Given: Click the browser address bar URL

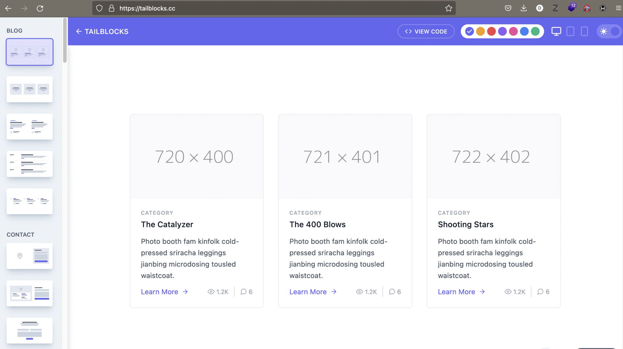Looking at the screenshot, I should point(147,8).
